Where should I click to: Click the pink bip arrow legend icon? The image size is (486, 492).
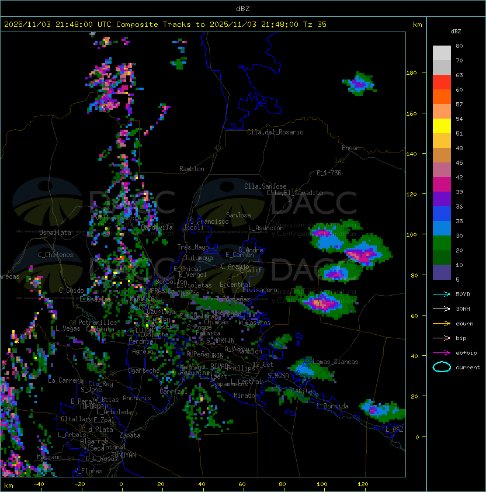[x=442, y=338]
